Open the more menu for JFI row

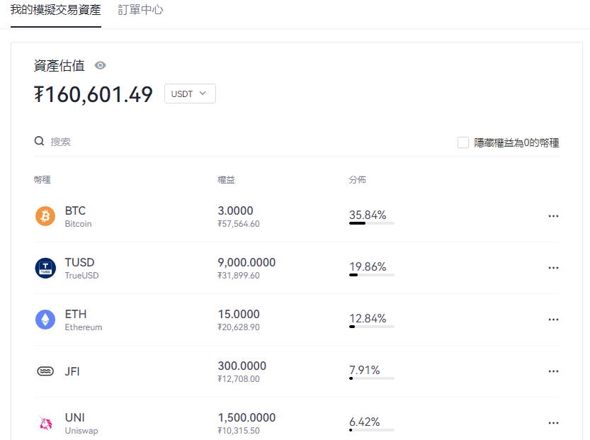coord(553,371)
